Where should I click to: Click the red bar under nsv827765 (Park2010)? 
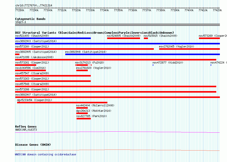pos(84,119)
